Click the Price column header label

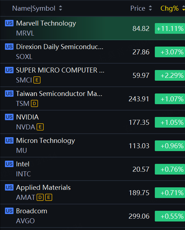click(138, 9)
